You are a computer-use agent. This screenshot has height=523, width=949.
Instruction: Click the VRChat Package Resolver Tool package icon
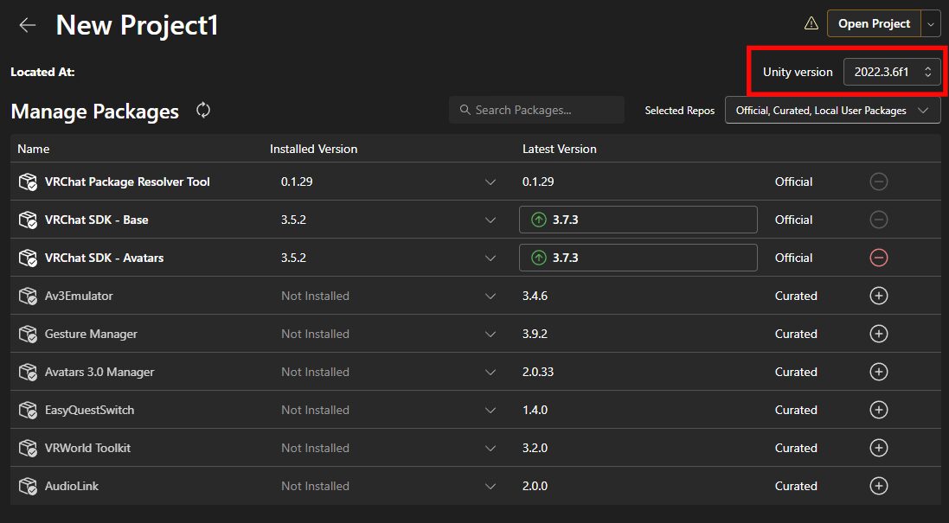(28, 182)
